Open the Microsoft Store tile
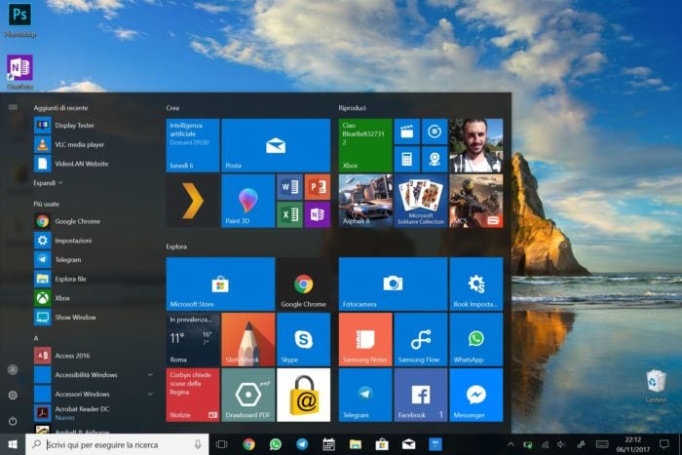682x455 pixels. pyautogui.click(x=220, y=284)
